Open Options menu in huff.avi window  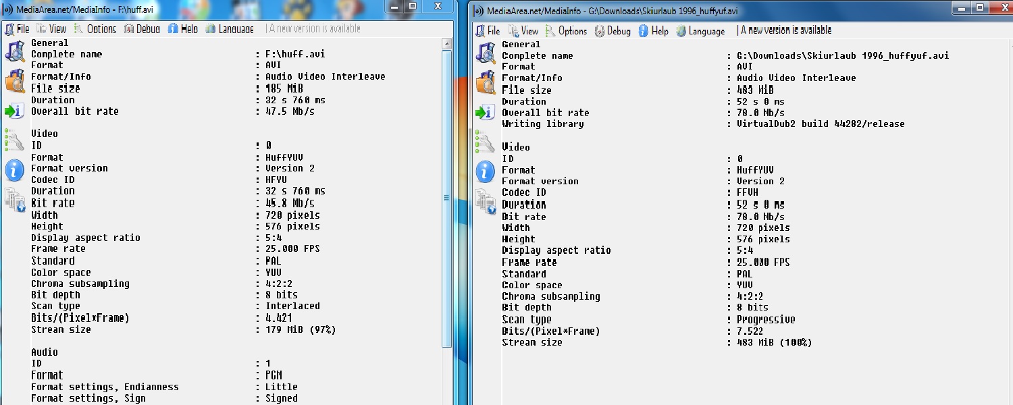tap(95, 28)
